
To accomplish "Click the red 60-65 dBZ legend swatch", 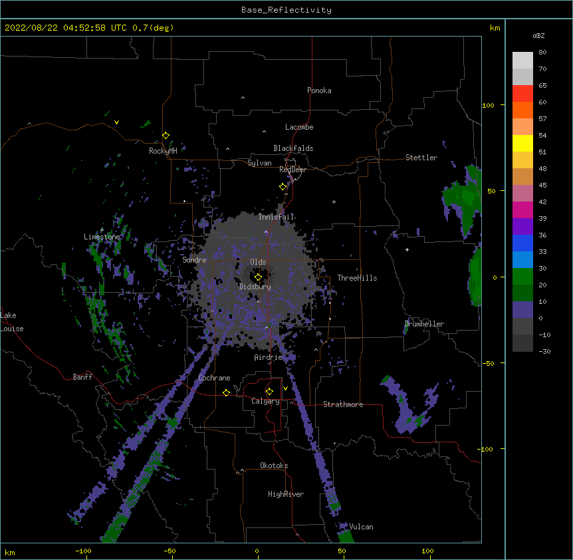I will coord(522,94).
